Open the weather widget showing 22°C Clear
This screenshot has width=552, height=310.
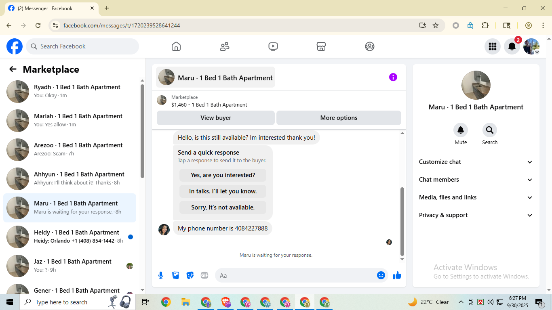pos(428,302)
